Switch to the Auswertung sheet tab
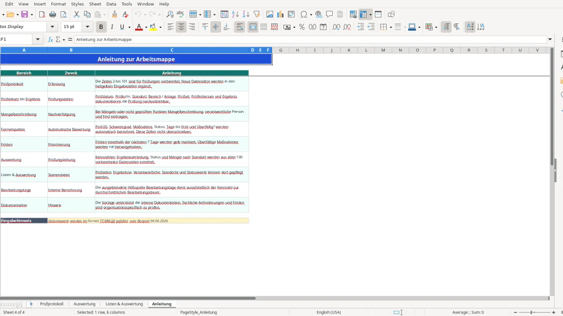Viewport: 563px width, 316px height. 84,304
